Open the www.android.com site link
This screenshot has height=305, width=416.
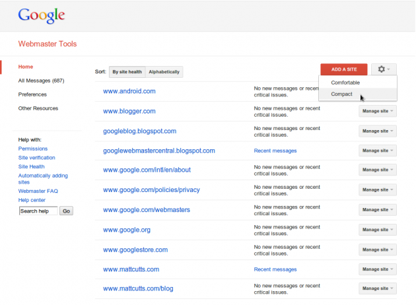tap(129, 91)
